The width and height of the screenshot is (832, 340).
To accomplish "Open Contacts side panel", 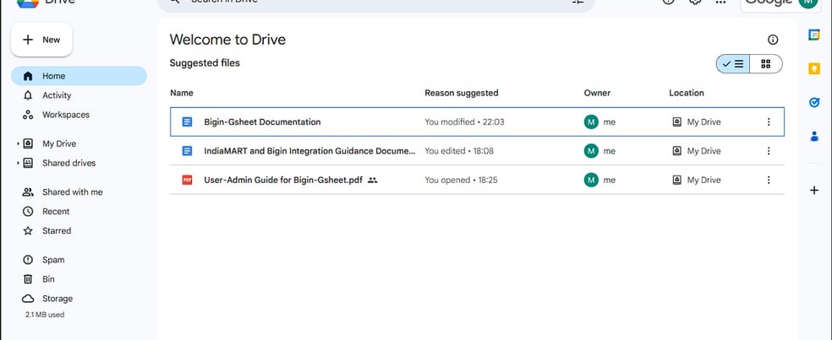I will coord(814,136).
